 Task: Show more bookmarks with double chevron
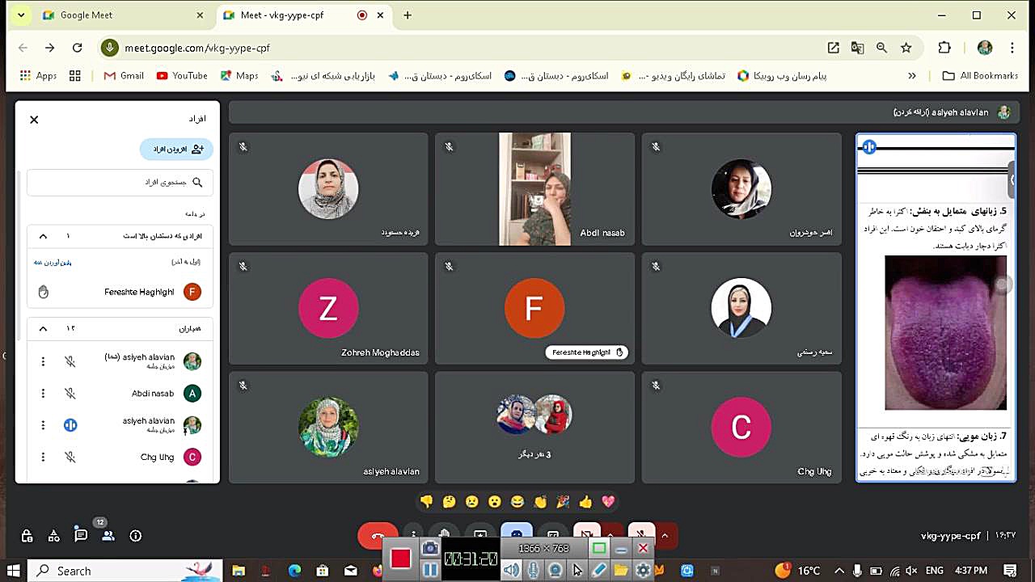(x=912, y=76)
